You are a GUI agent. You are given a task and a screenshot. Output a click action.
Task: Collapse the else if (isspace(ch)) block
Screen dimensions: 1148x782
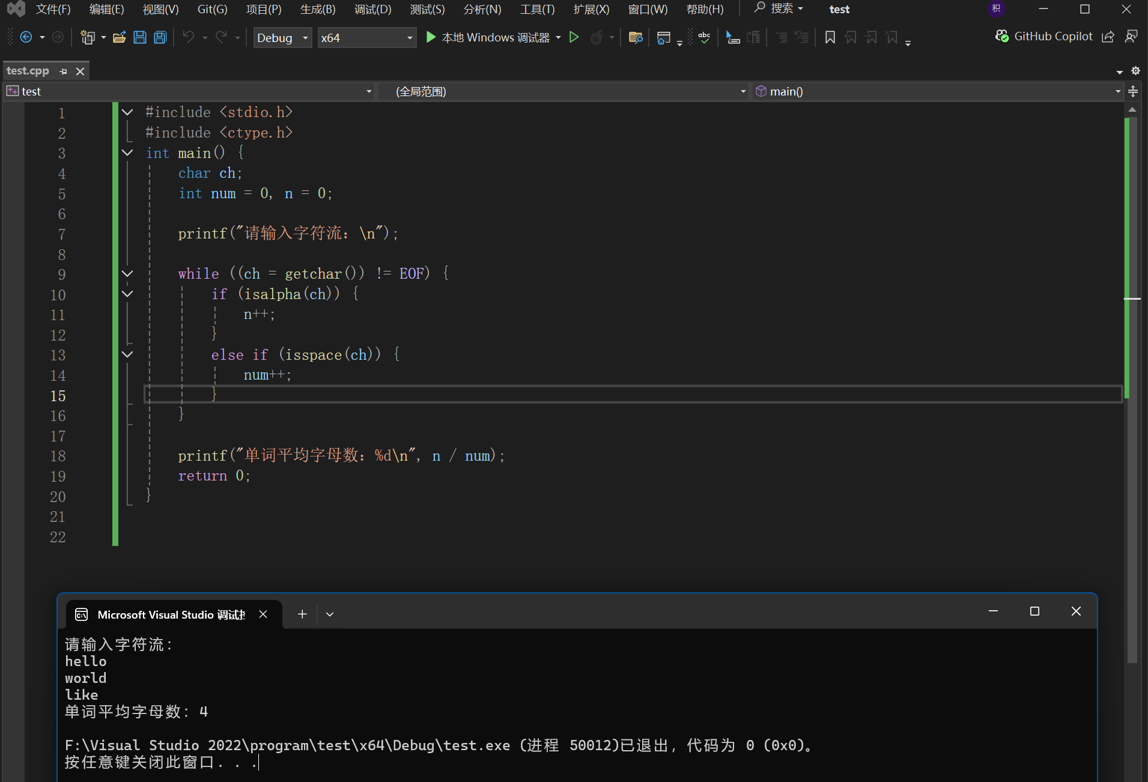tap(127, 354)
